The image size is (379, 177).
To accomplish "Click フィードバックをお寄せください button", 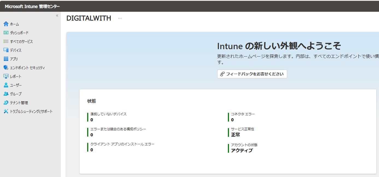I will [x=252, y=74].
